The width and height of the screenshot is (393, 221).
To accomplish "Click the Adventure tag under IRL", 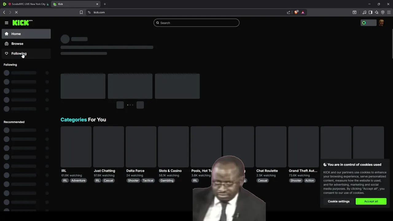I will coord(78,180).
